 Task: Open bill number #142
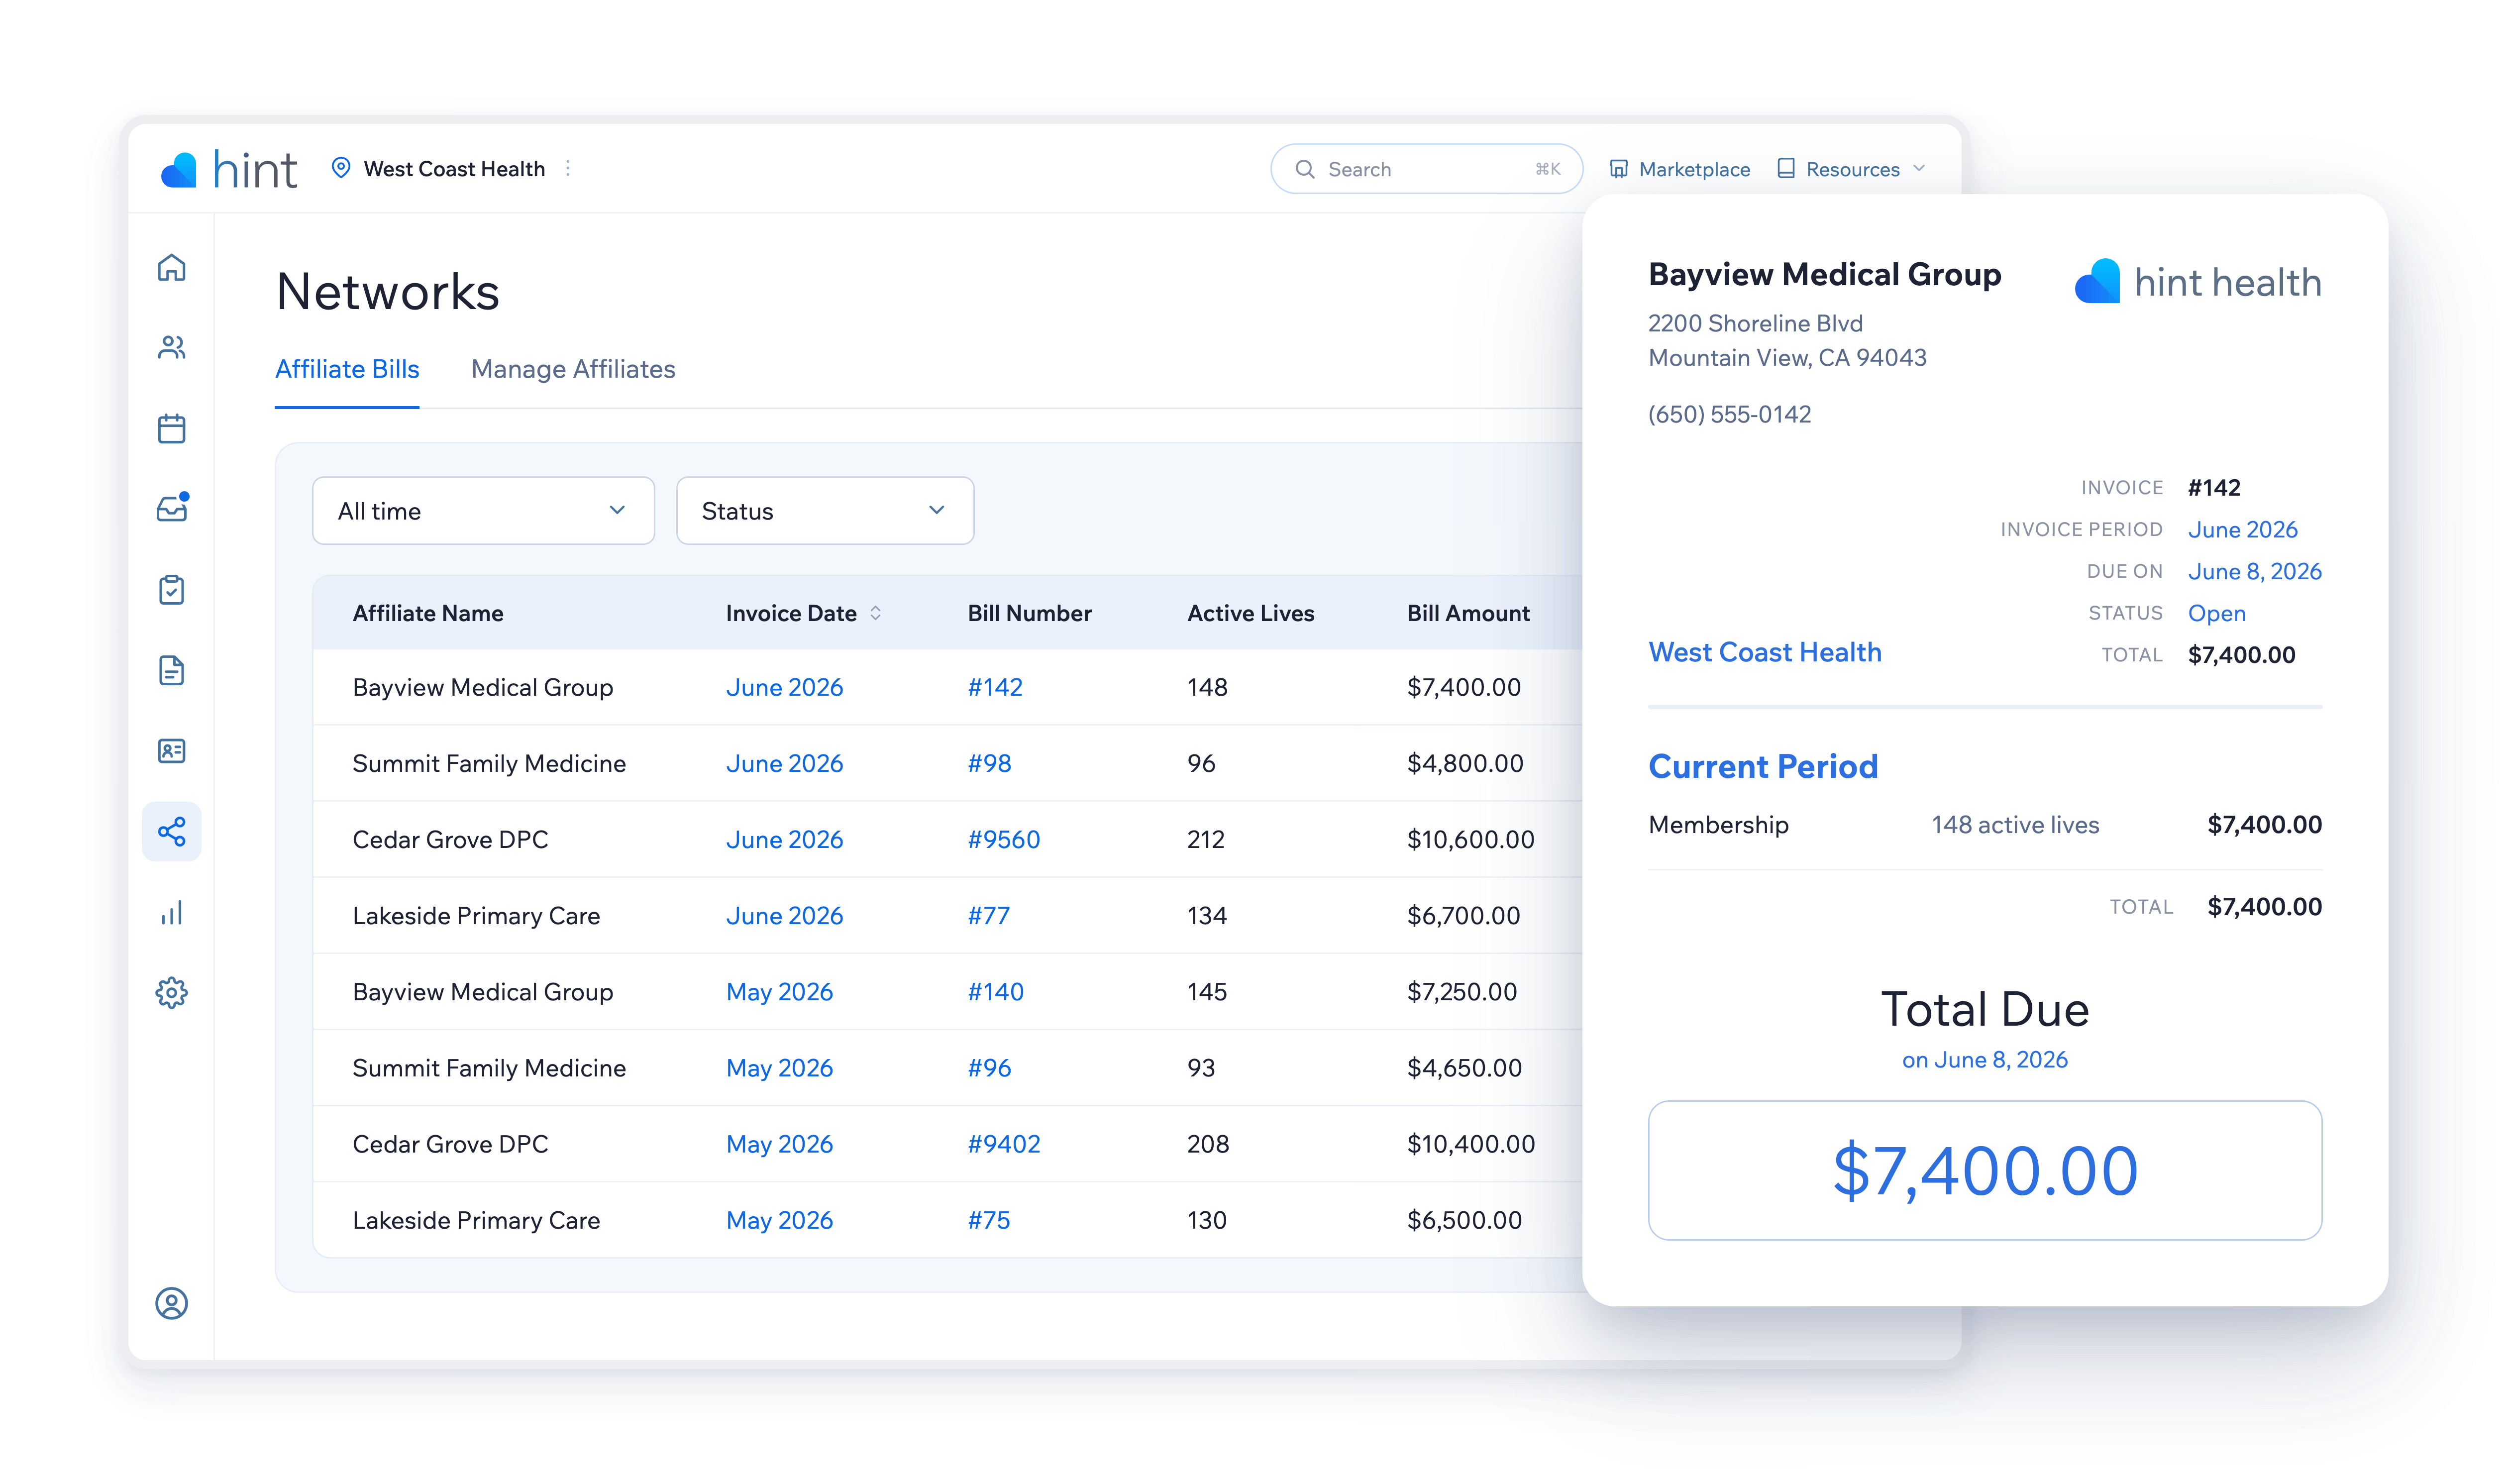coord(995,687)
